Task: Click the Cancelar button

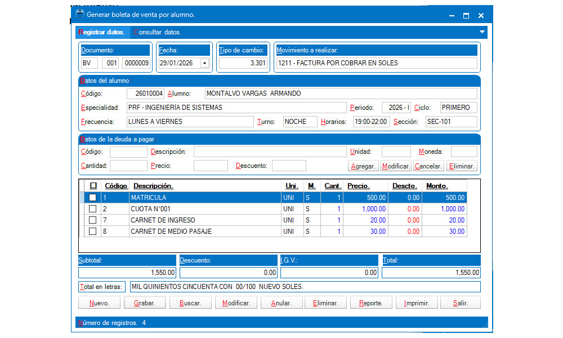Action: (428, 166)
